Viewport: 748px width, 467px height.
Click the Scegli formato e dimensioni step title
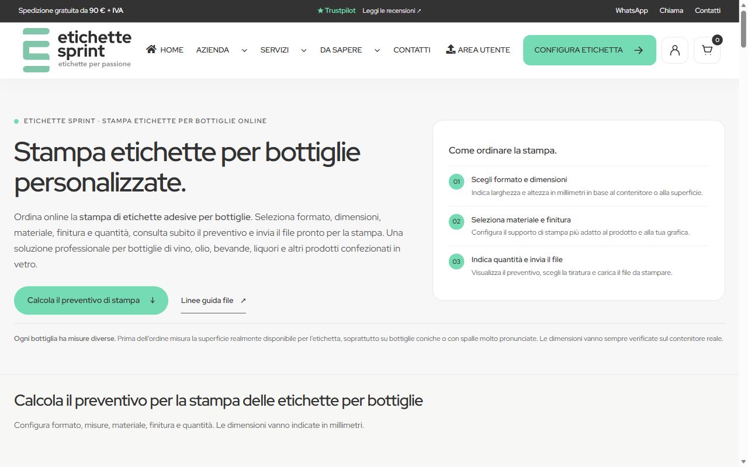[519, 180]
